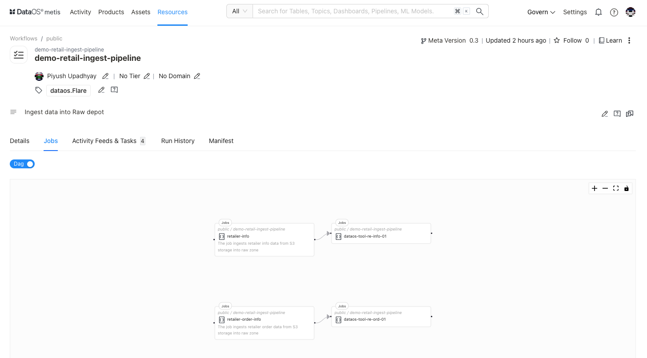Click the description lines icon
The image size is (647, 358).
(x=13, y=112)
